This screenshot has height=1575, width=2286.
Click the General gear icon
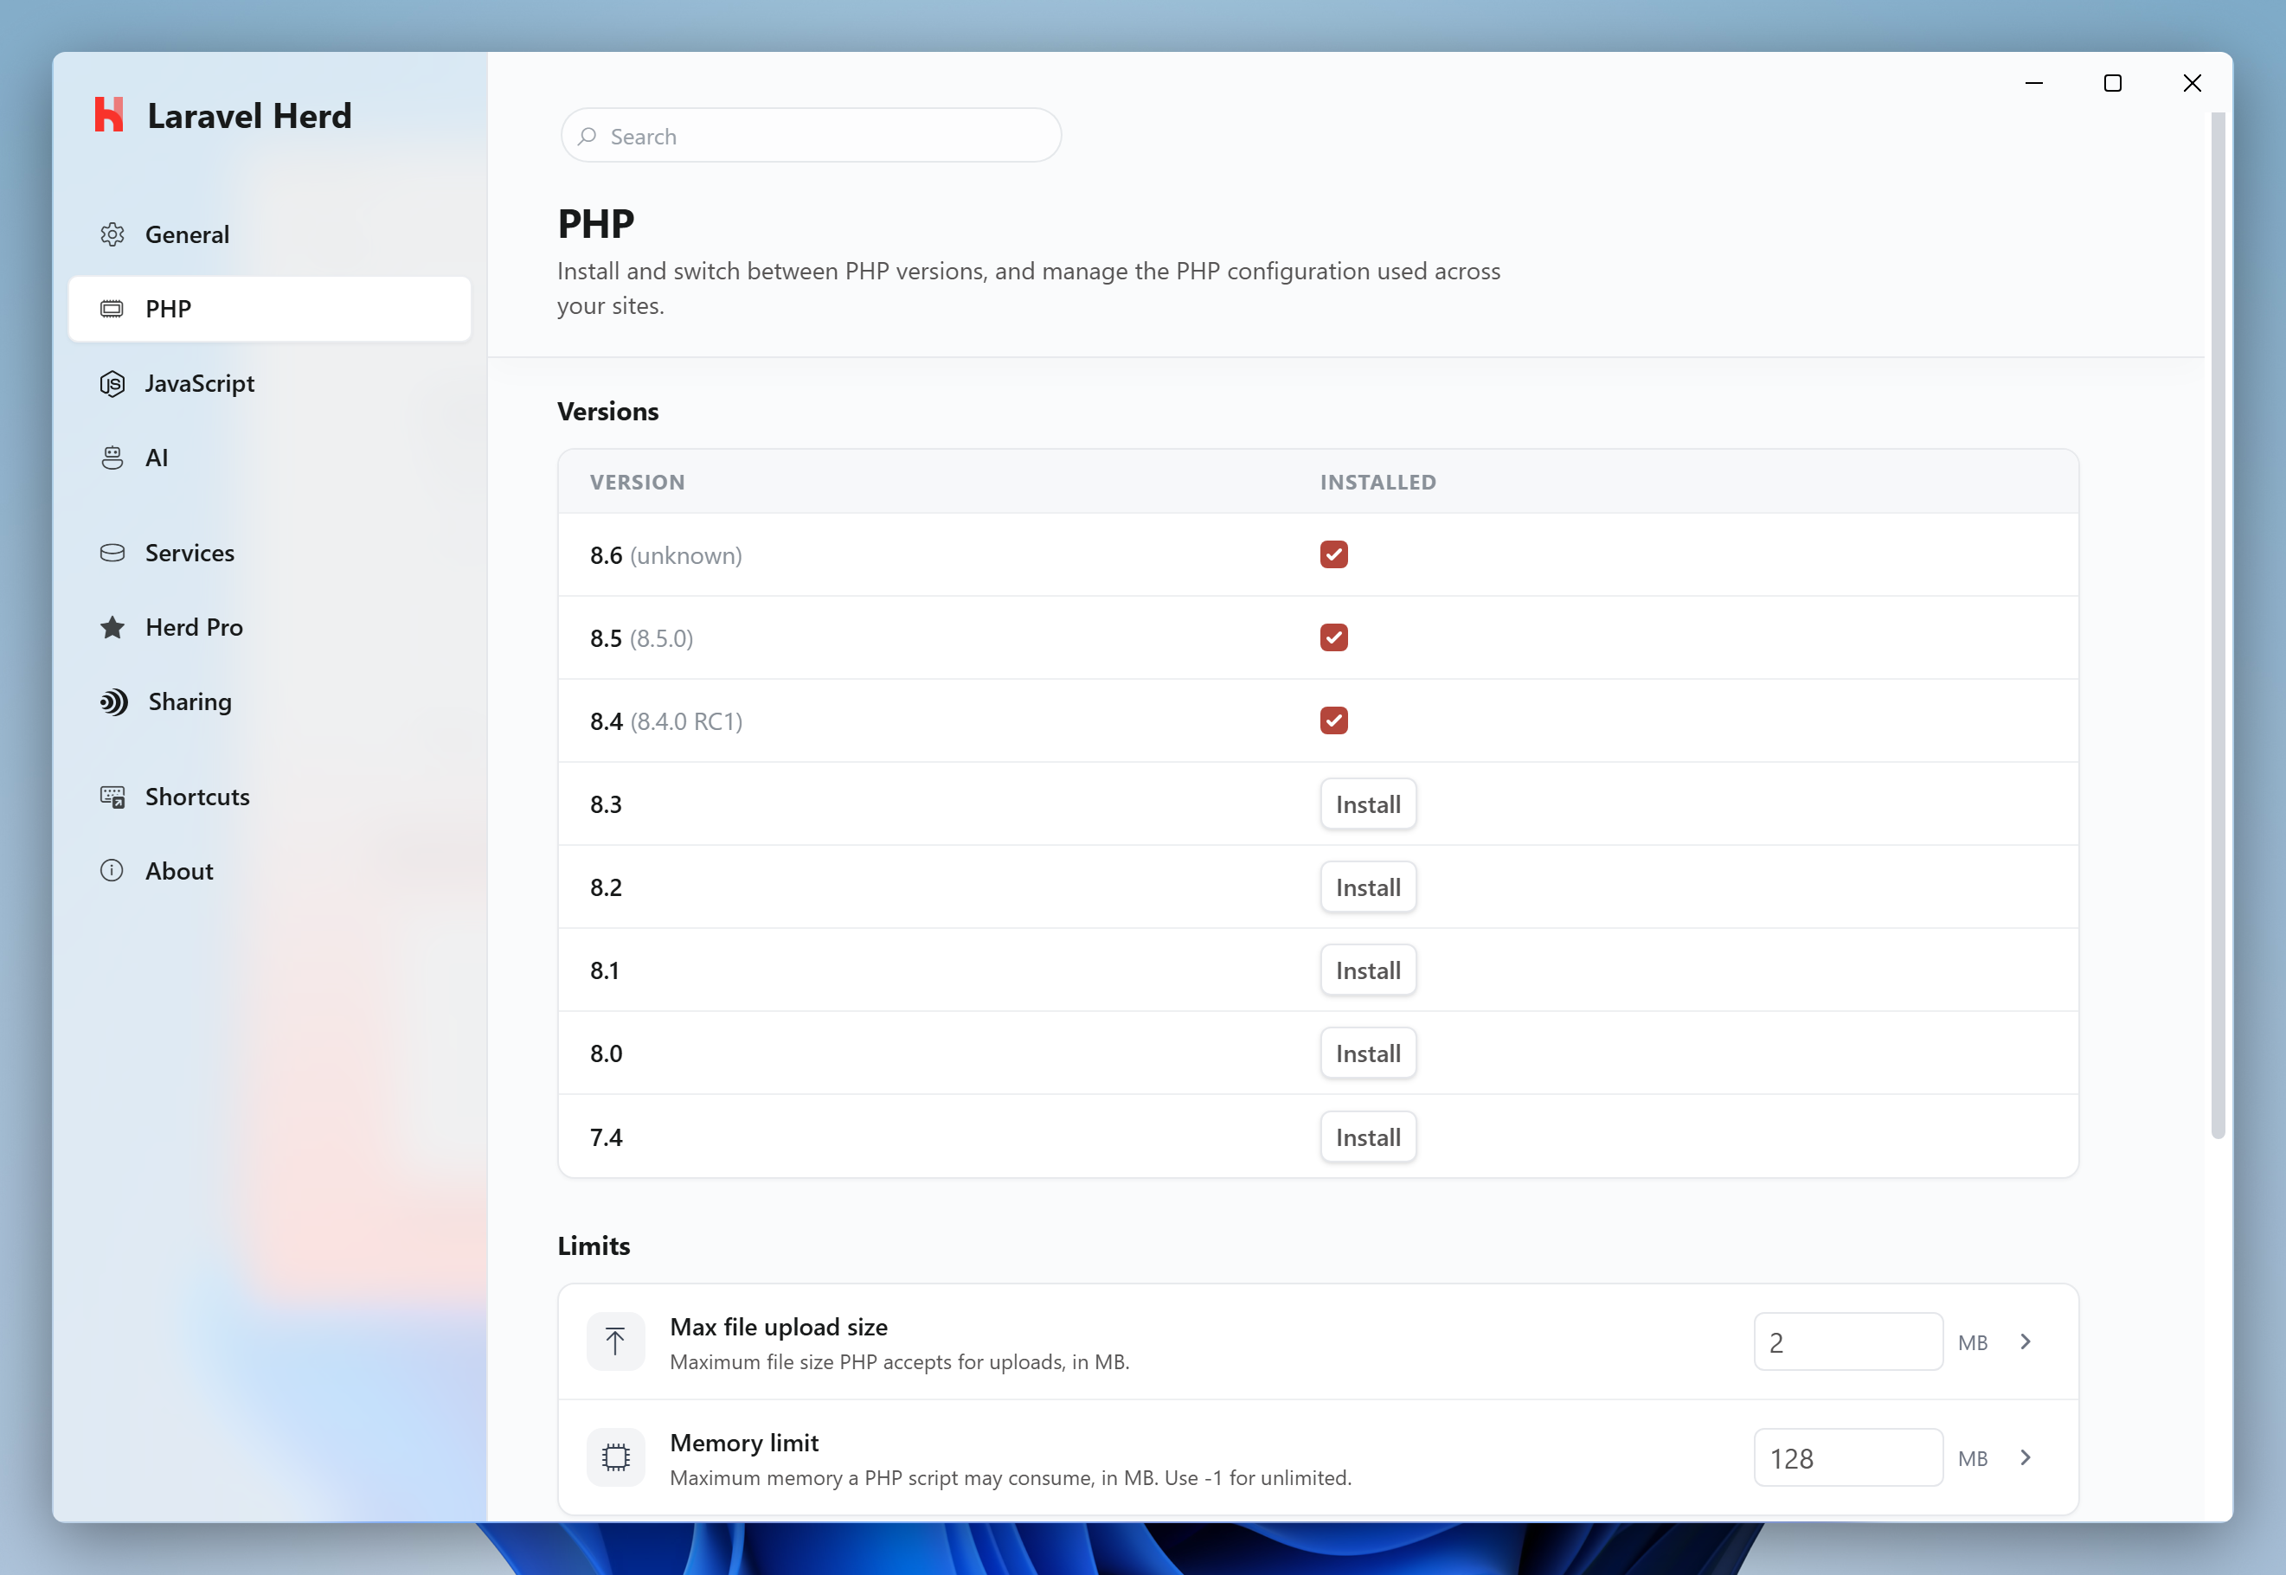(112, 234)
